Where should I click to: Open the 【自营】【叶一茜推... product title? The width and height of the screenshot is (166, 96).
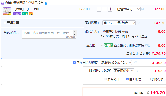coord(28,9)
